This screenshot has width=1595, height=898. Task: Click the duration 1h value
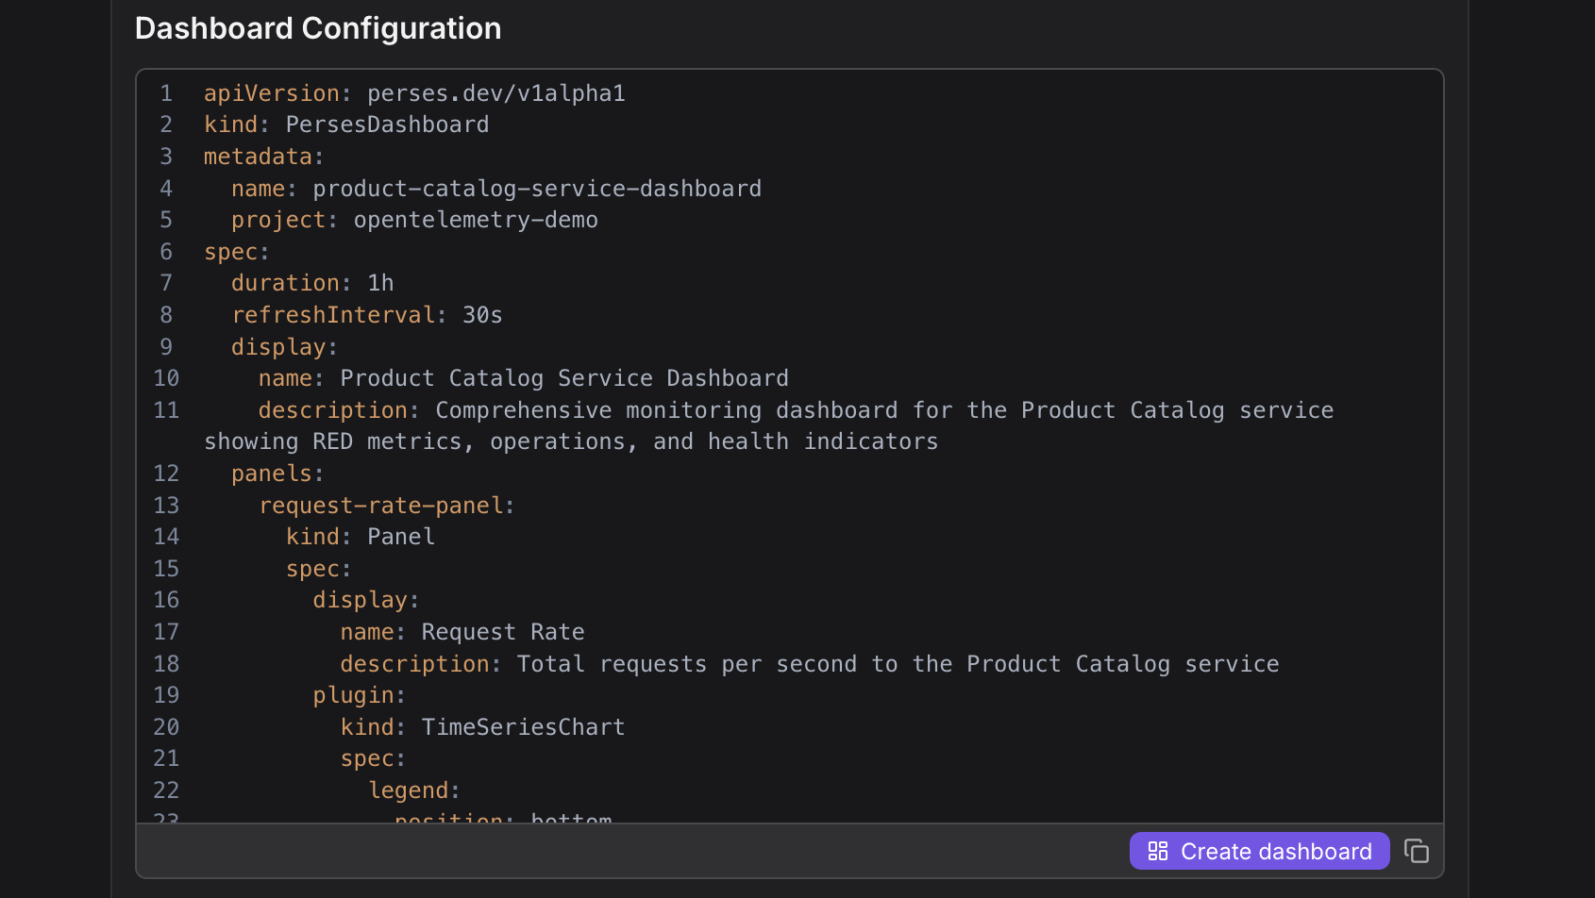coord(380,283)
